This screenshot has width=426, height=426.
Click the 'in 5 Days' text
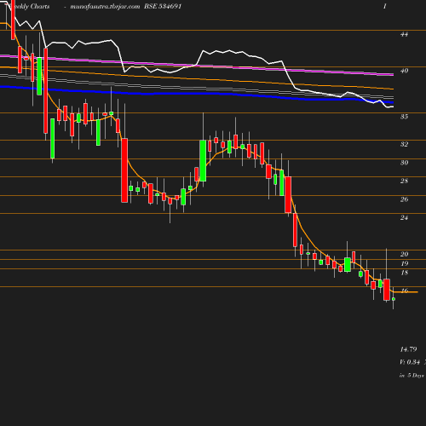point(412,375)
